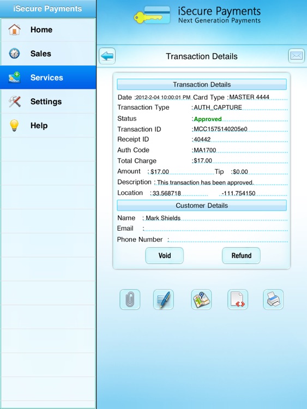
Task: Click the empty Phone Number field
Action: 228,239
